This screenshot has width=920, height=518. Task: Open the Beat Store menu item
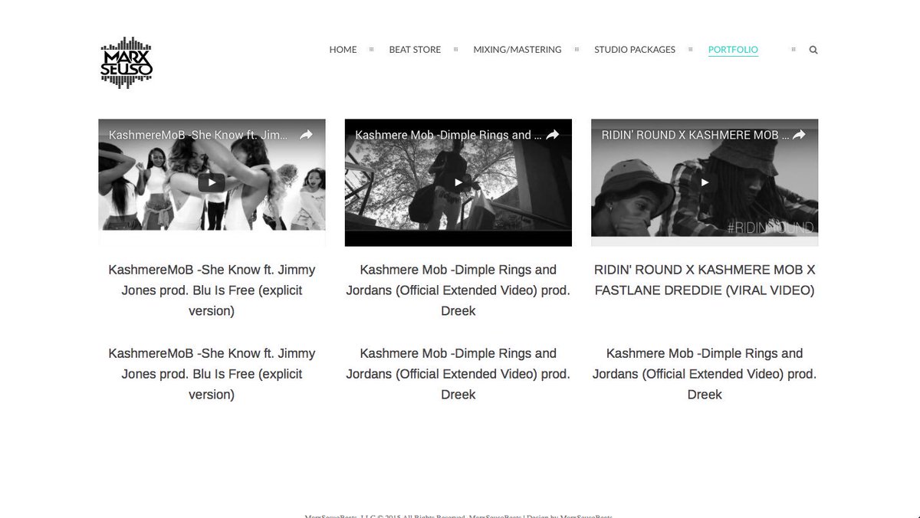pos(415,50)
